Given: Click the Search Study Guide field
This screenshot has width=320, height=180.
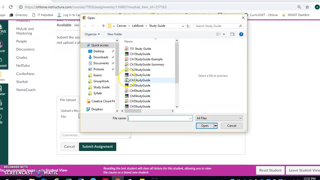Looking at the screenshot, I should [x=216, y=26].
